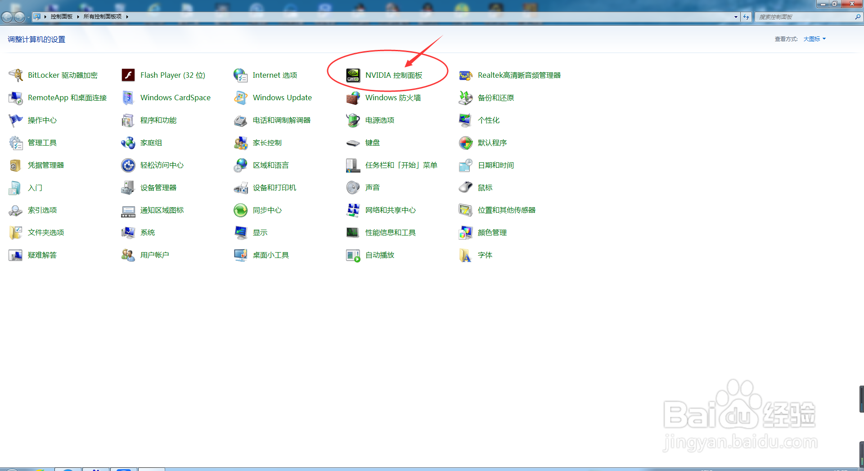Open Internet 选项 globe icon
864x471 pixels.
pyautogui.click(x=241, y=75)
